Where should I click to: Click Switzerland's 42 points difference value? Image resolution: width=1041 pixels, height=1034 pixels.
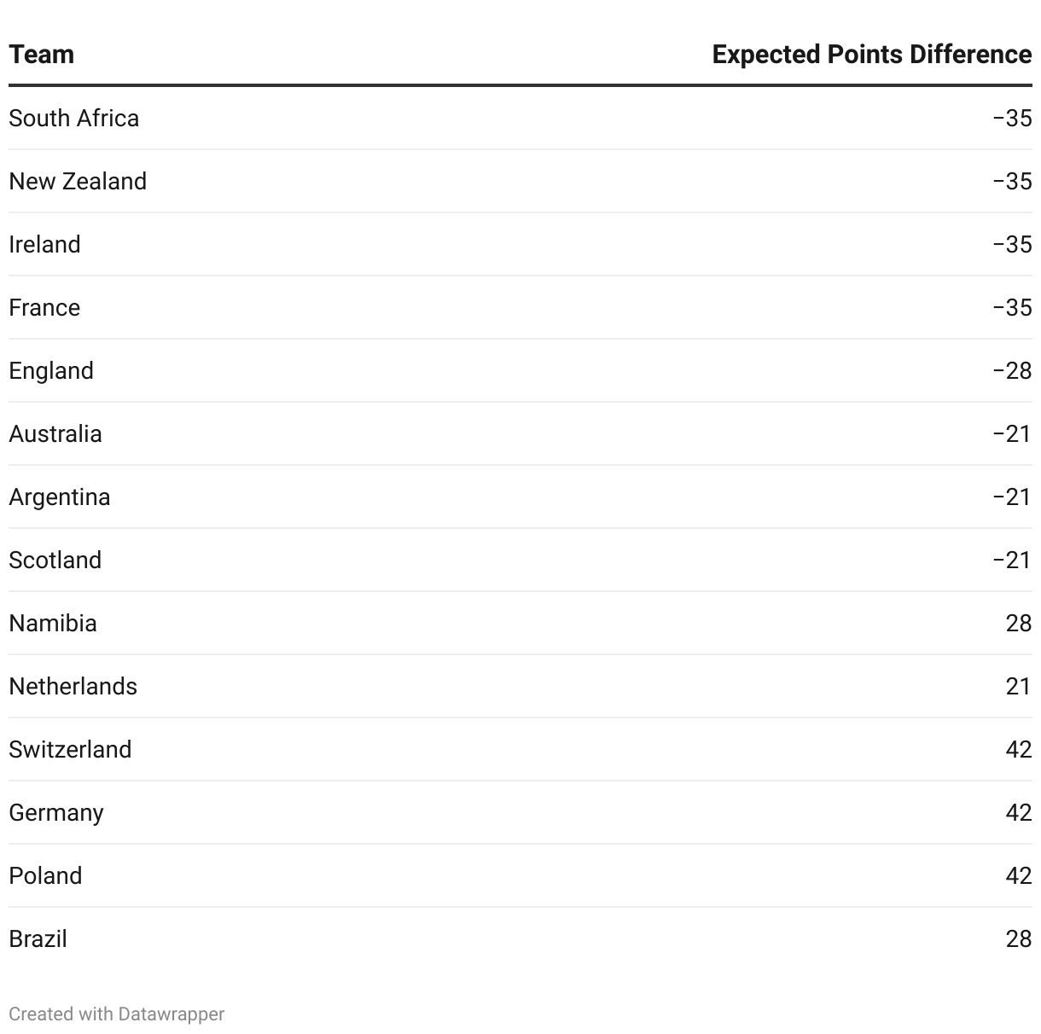click(1019, 749)
